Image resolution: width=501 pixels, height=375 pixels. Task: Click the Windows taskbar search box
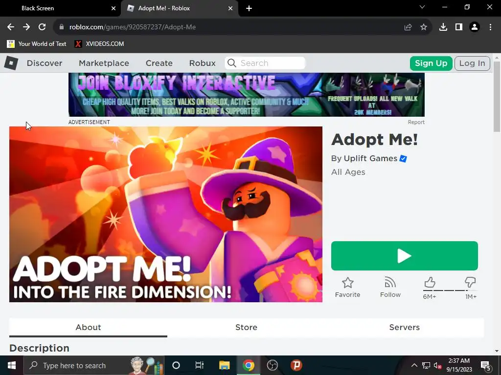pos(94,365)
